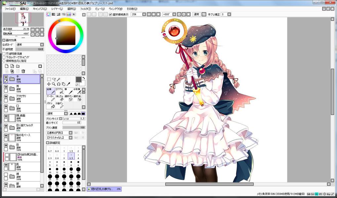Choose the magic wand tool

[x=59, y=79]
